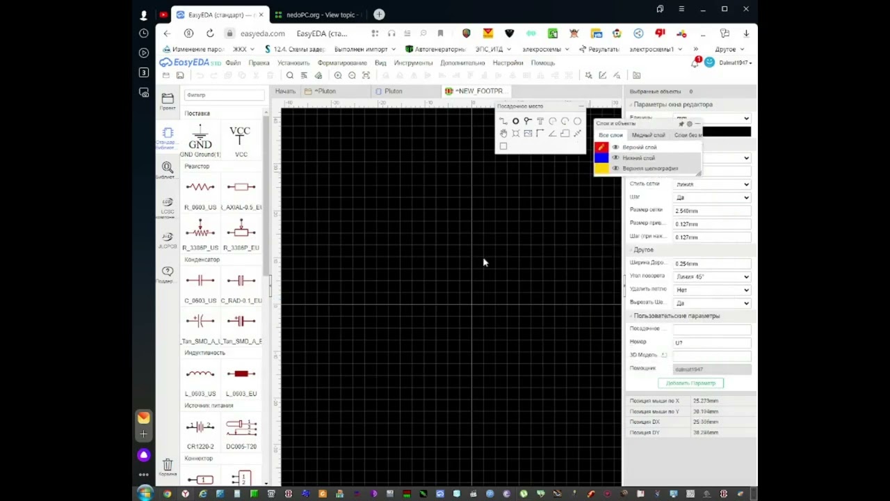Open the Windows Start button

click(144, 493)
